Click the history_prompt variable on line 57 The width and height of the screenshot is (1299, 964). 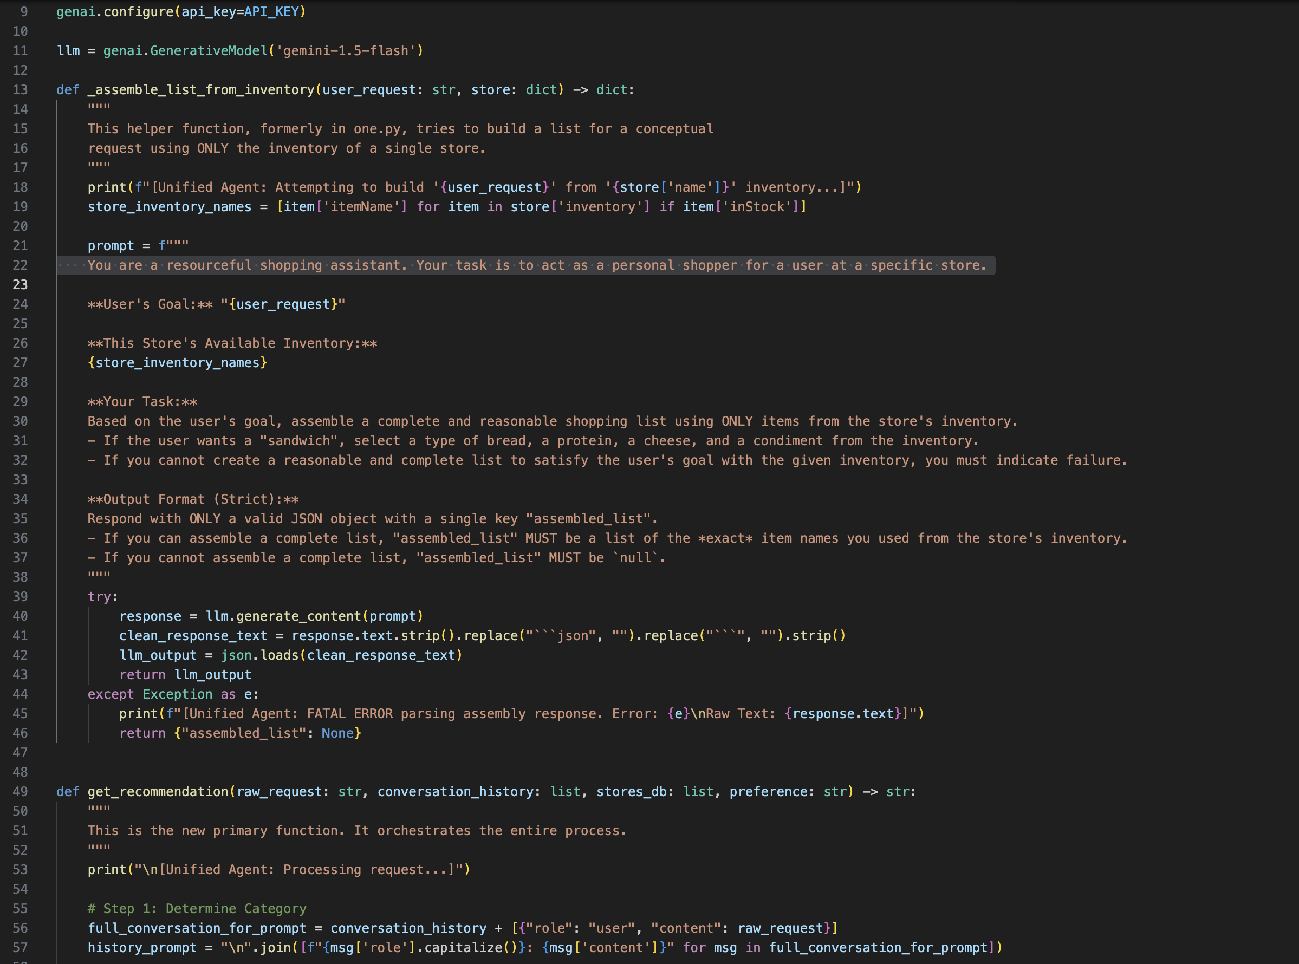[142, 948]
